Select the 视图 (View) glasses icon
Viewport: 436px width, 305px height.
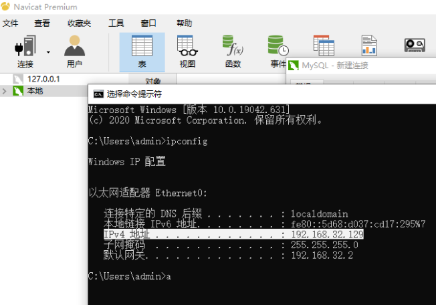(187, 46)
